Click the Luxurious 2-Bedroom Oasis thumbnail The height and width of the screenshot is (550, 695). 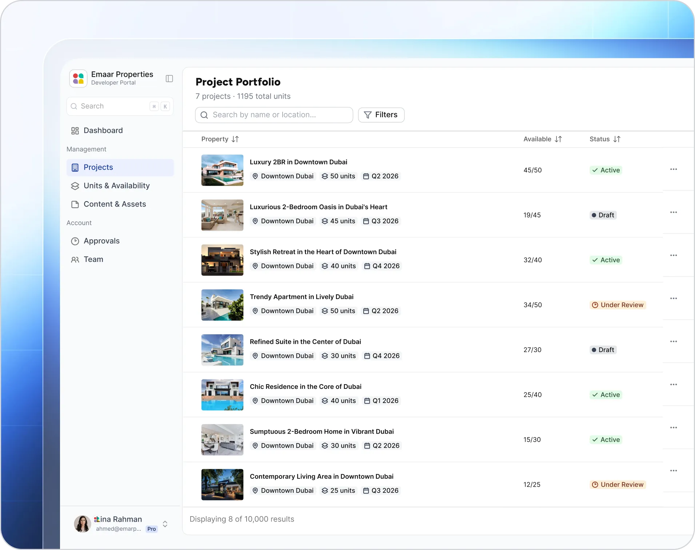[x=222, y=215]
